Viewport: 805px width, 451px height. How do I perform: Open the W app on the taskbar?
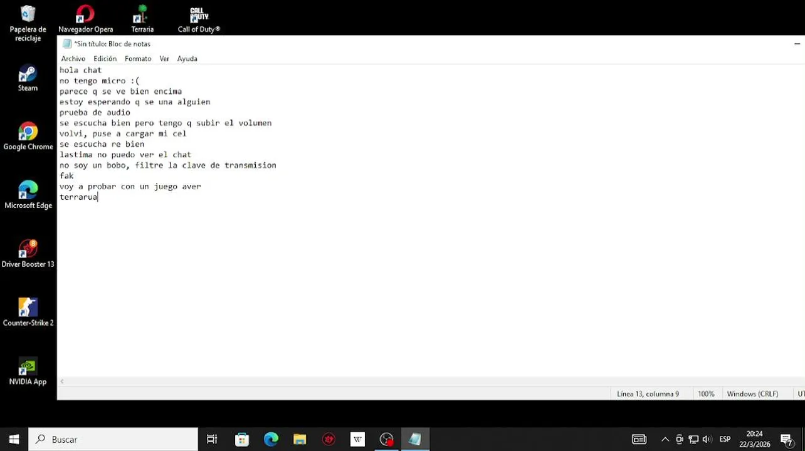(357, 439)
